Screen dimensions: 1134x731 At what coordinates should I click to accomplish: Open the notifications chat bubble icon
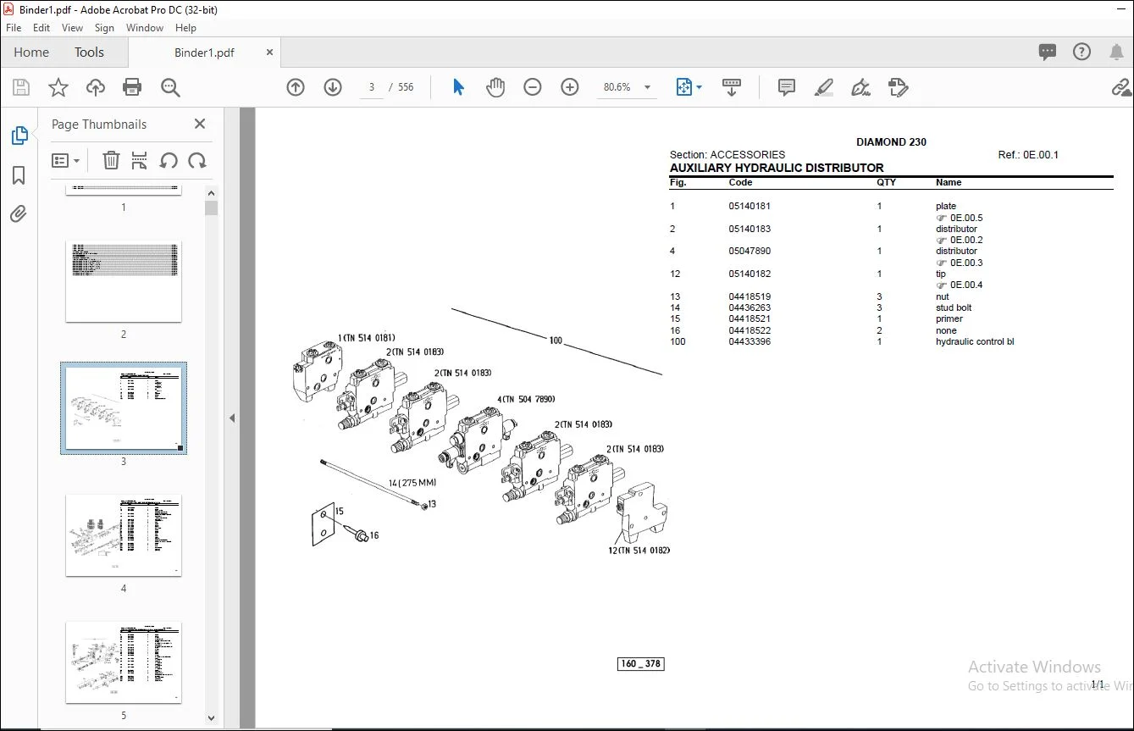pyautogui.click(x=1048, y=53)
